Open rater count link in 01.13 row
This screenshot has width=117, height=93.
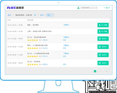click(x=45, y=40)
